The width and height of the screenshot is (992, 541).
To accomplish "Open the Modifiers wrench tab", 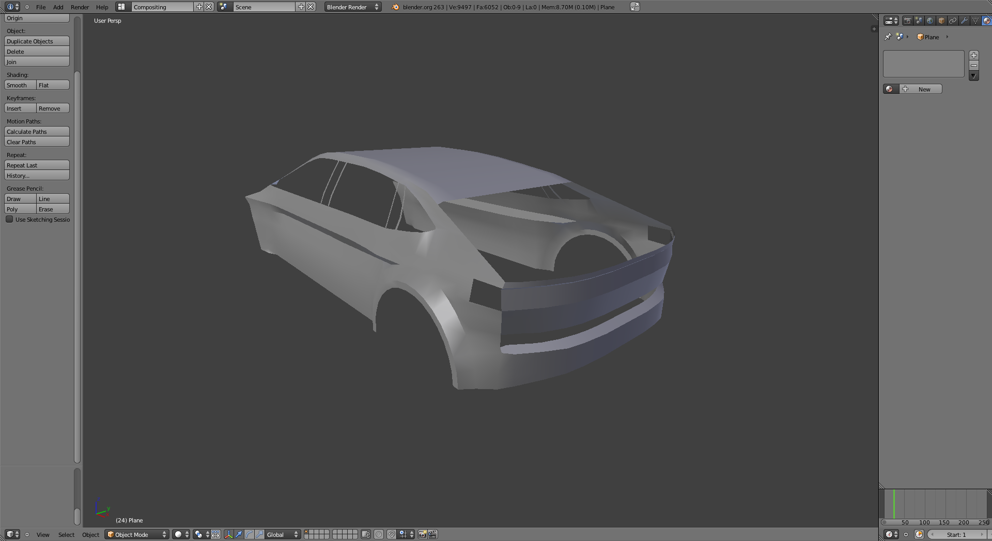I will tap(964, 21).
